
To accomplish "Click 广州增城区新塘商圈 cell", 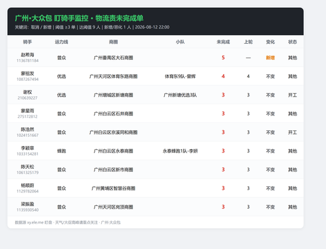I will [113, 95].
